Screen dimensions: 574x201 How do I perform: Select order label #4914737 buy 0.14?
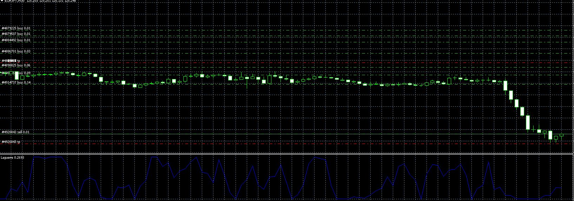point(16,82)
